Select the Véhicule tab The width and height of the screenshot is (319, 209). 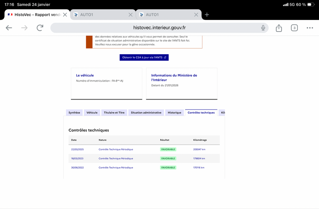pyautogui.click(x=92, y=113)
